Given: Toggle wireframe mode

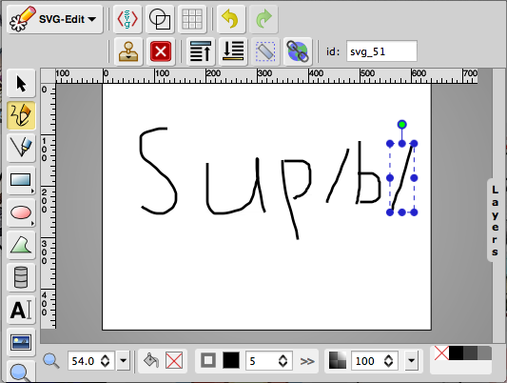Looking at the screenshot, I should click(160, 19).
